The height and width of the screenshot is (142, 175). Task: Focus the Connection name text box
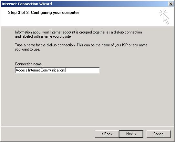click(57, 70)
